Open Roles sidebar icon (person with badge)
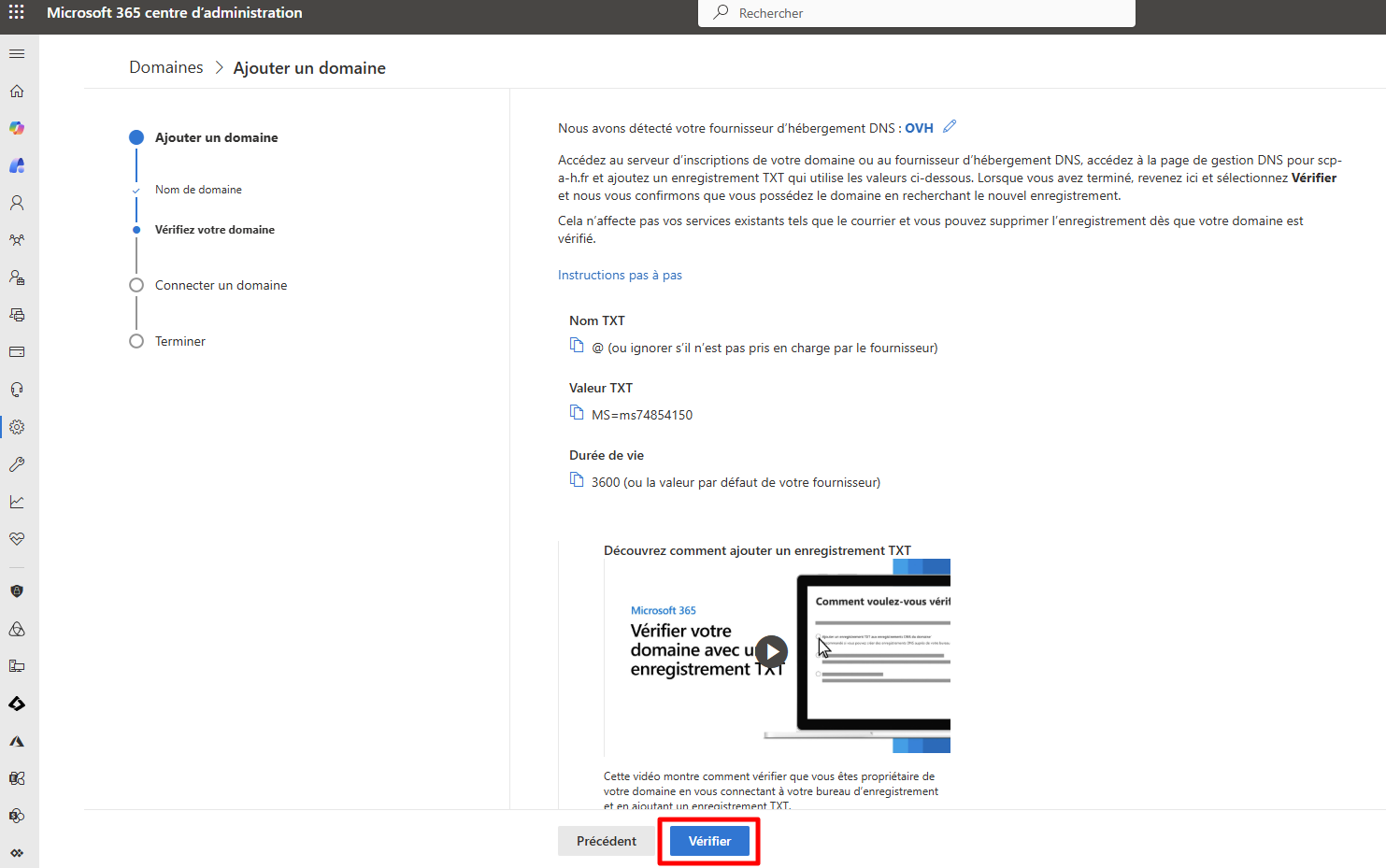Viewport: 1386px width, 868px height. (17, 277)
